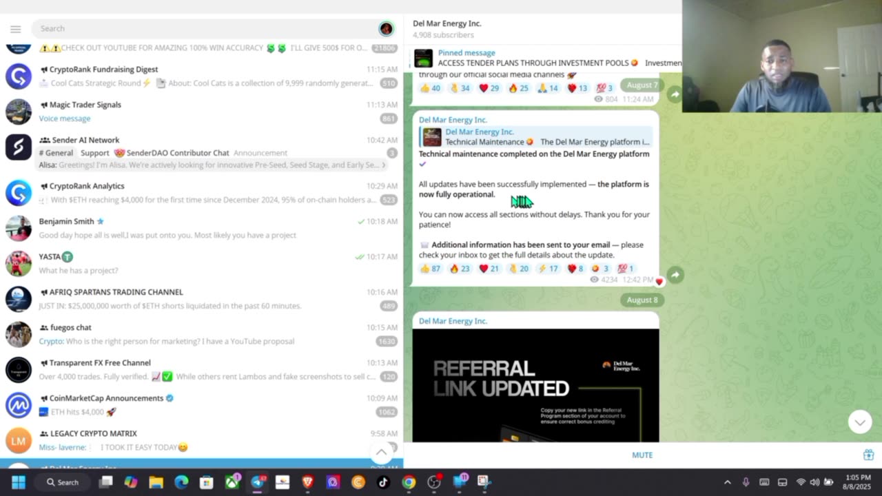Screen dimensions: 882x496
Task: Click CoinMarketCap logo avatar
Action: pos(19,405)
